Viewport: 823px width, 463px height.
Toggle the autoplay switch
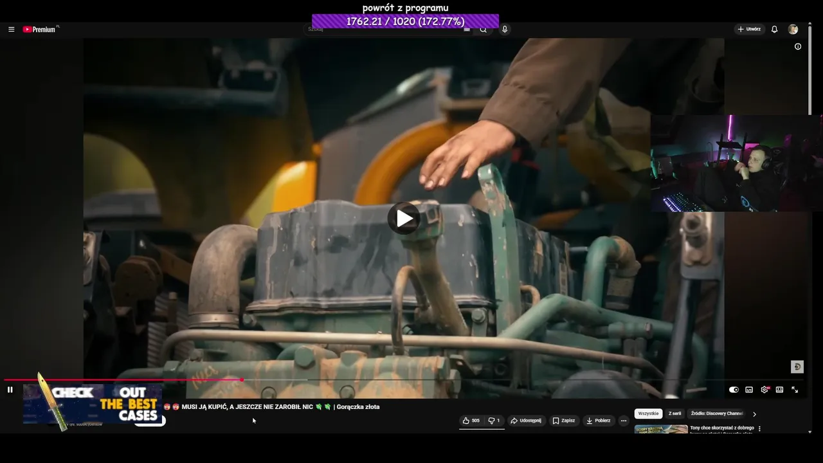coord(734,390)
